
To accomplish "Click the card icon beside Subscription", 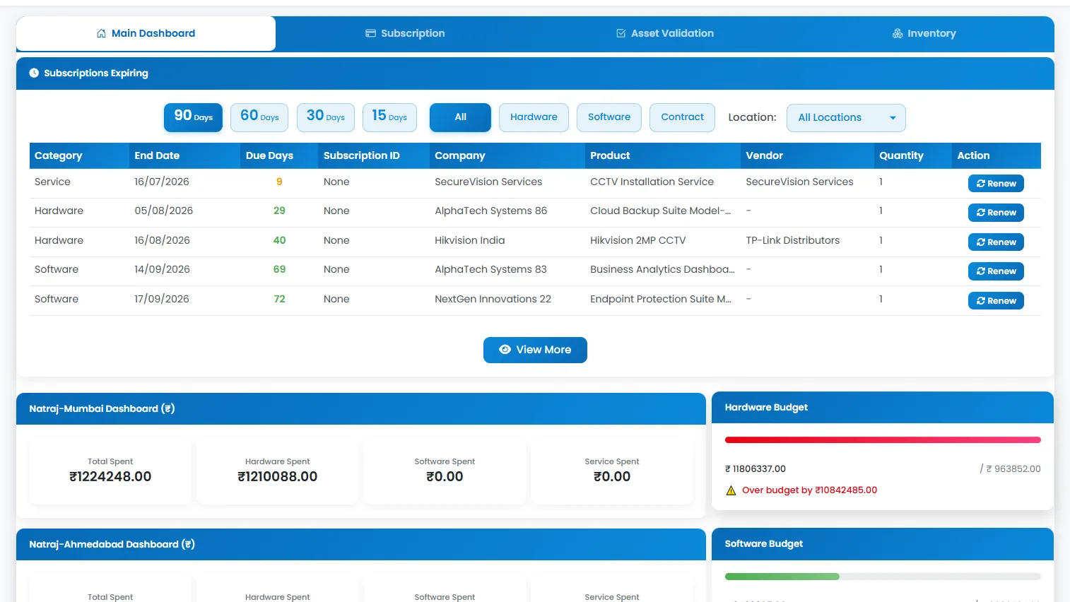I will click(370, 33).
